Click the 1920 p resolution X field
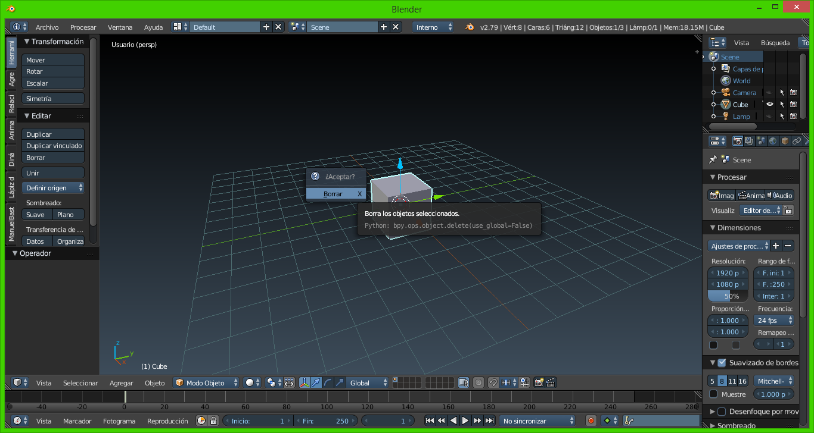Image resolution: width=814 pixels, height=433 pixels. [728, 272]
